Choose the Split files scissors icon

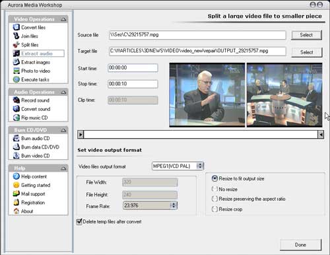(16, 45)
